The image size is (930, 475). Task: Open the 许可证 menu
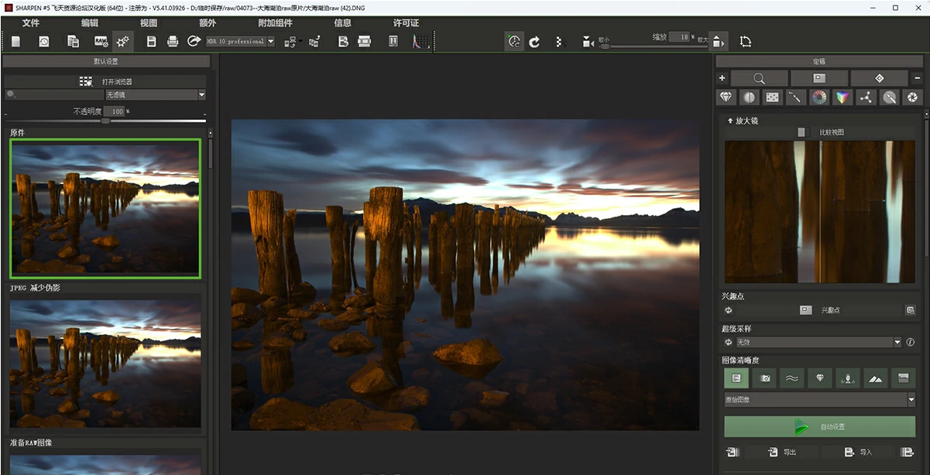click(406, 23)
